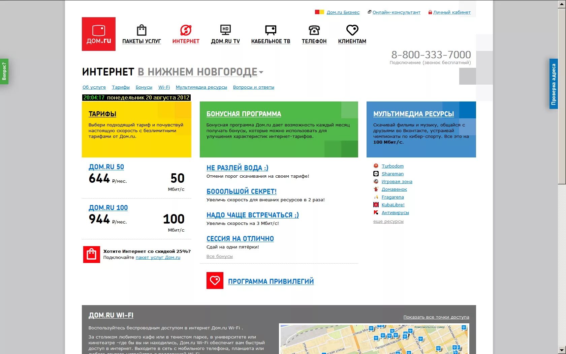Open the Turbodom text link
The height and width of the screenshot is (354, 566).
pos(392,166)
